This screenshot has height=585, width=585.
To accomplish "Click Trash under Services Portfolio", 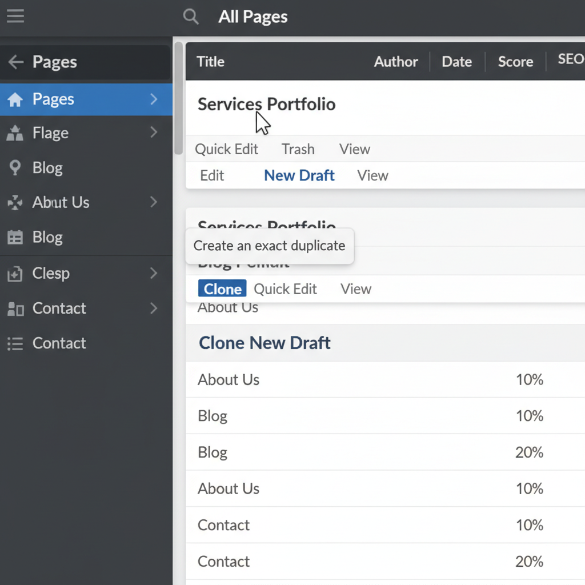I will pos(298,149).
